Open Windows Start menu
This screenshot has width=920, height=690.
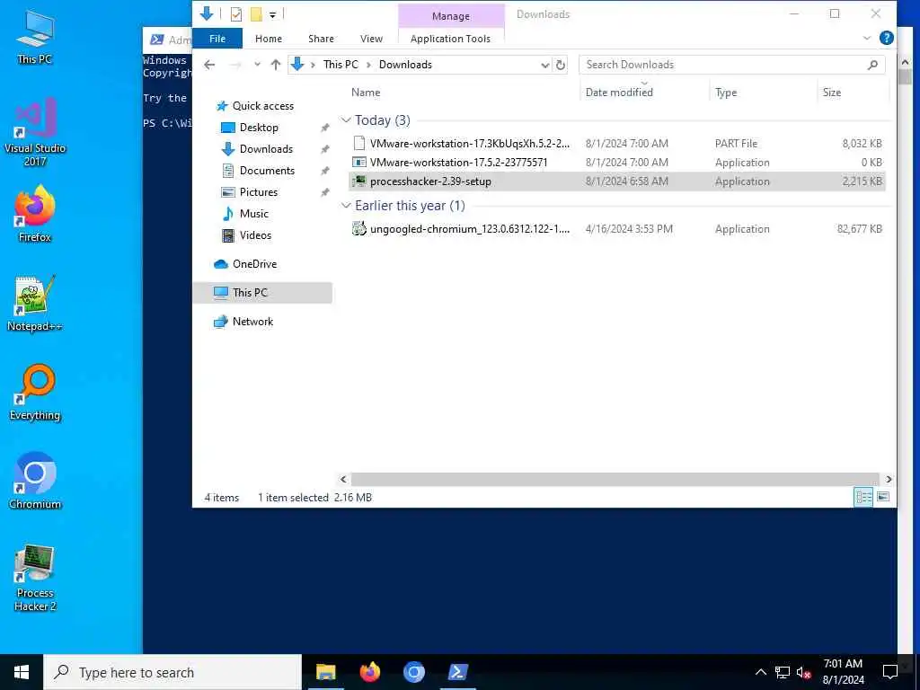pyautogui.click(x=22, y=672)
